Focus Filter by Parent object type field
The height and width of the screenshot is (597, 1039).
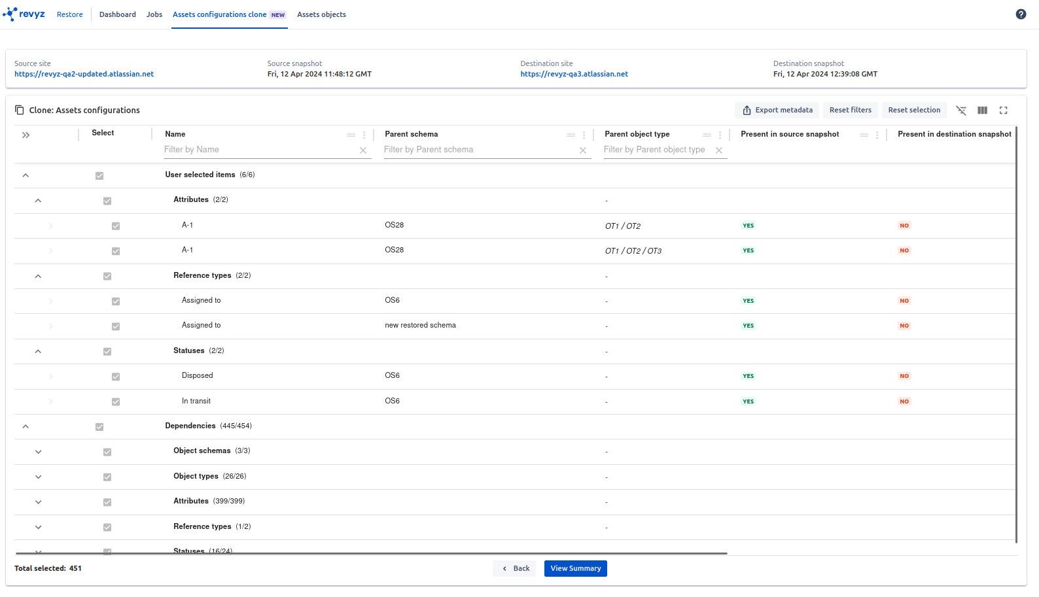(x=658, y=150)
